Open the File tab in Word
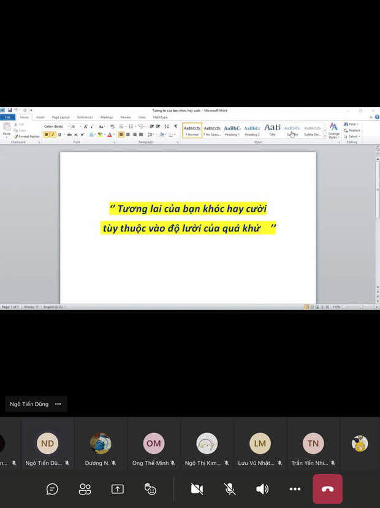Image resolution: width=380 pixels, height=508 pixels. pos(7,117)
